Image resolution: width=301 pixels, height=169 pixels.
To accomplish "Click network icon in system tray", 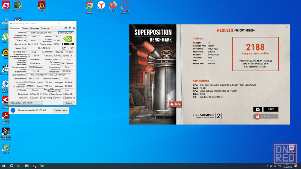I will coord(275,166).
